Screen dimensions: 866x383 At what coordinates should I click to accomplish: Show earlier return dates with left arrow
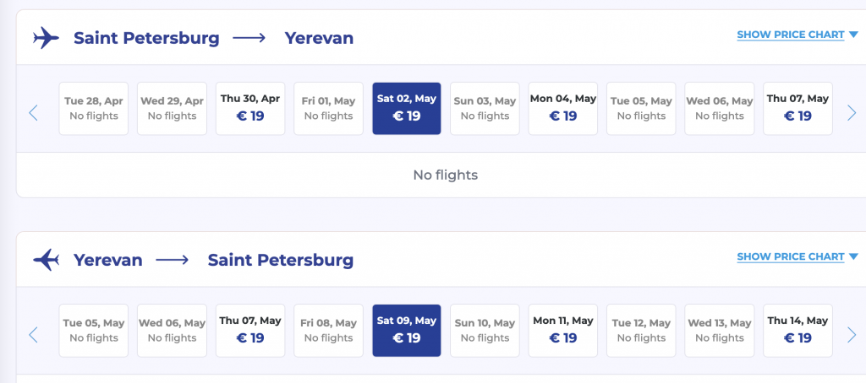pos(34,335)
